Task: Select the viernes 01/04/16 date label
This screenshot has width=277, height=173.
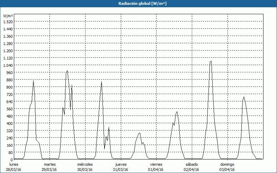Action: click(x=156, y=167)
